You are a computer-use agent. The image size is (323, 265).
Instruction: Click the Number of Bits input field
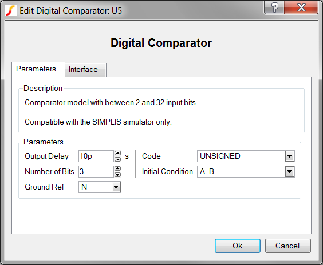click(96, 172)
